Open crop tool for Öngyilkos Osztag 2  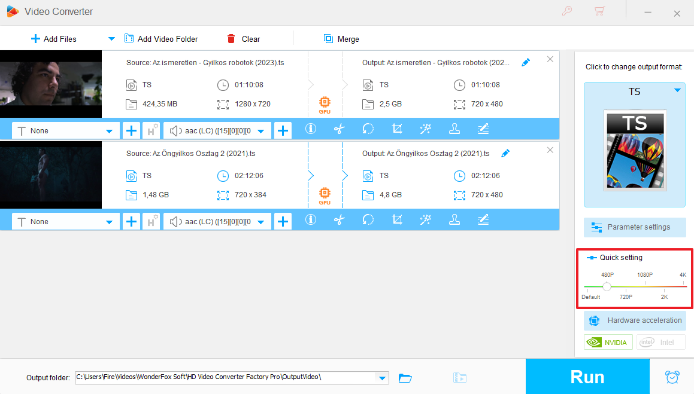coord(397,220)
